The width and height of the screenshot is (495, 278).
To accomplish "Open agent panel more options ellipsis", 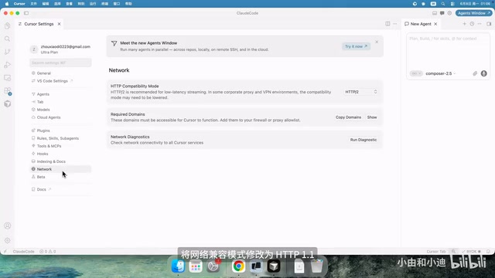I will [480, 24].
